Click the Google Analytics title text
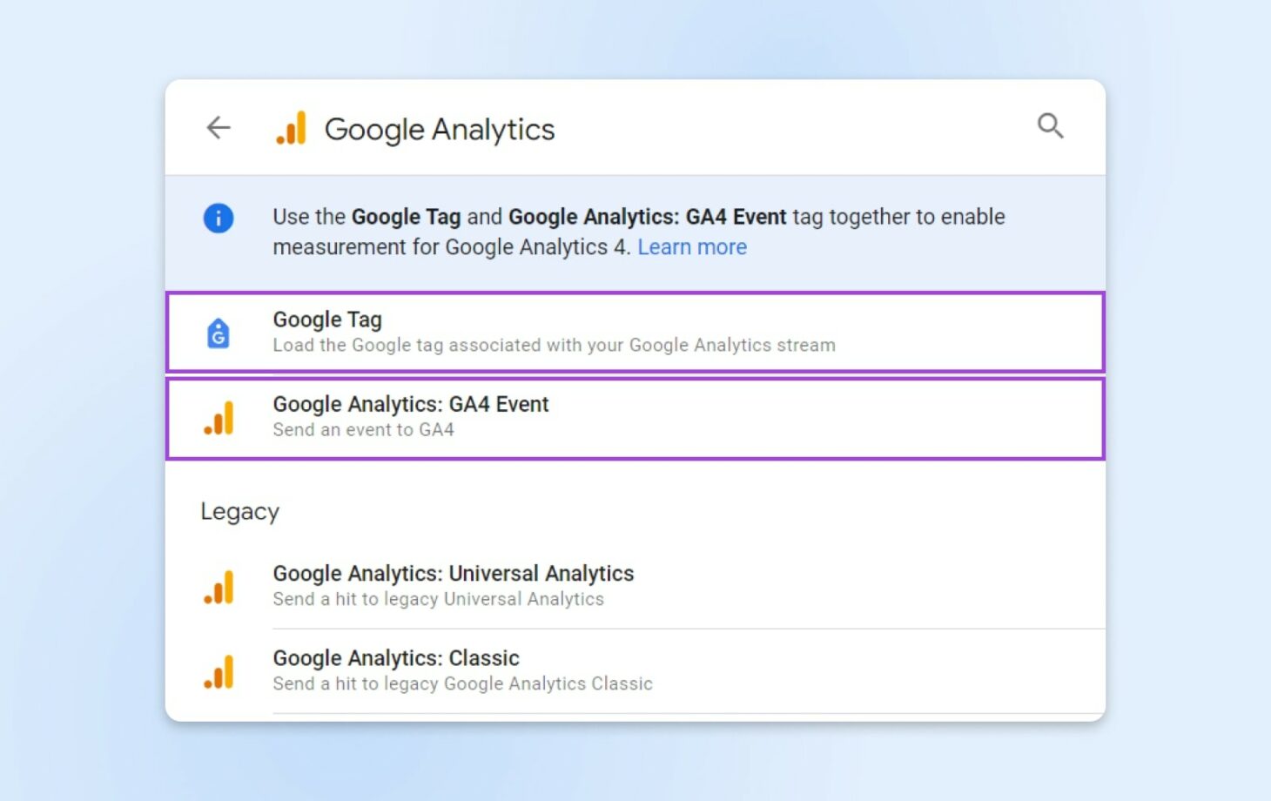The image size is (1271, 801). click(439, 129)
